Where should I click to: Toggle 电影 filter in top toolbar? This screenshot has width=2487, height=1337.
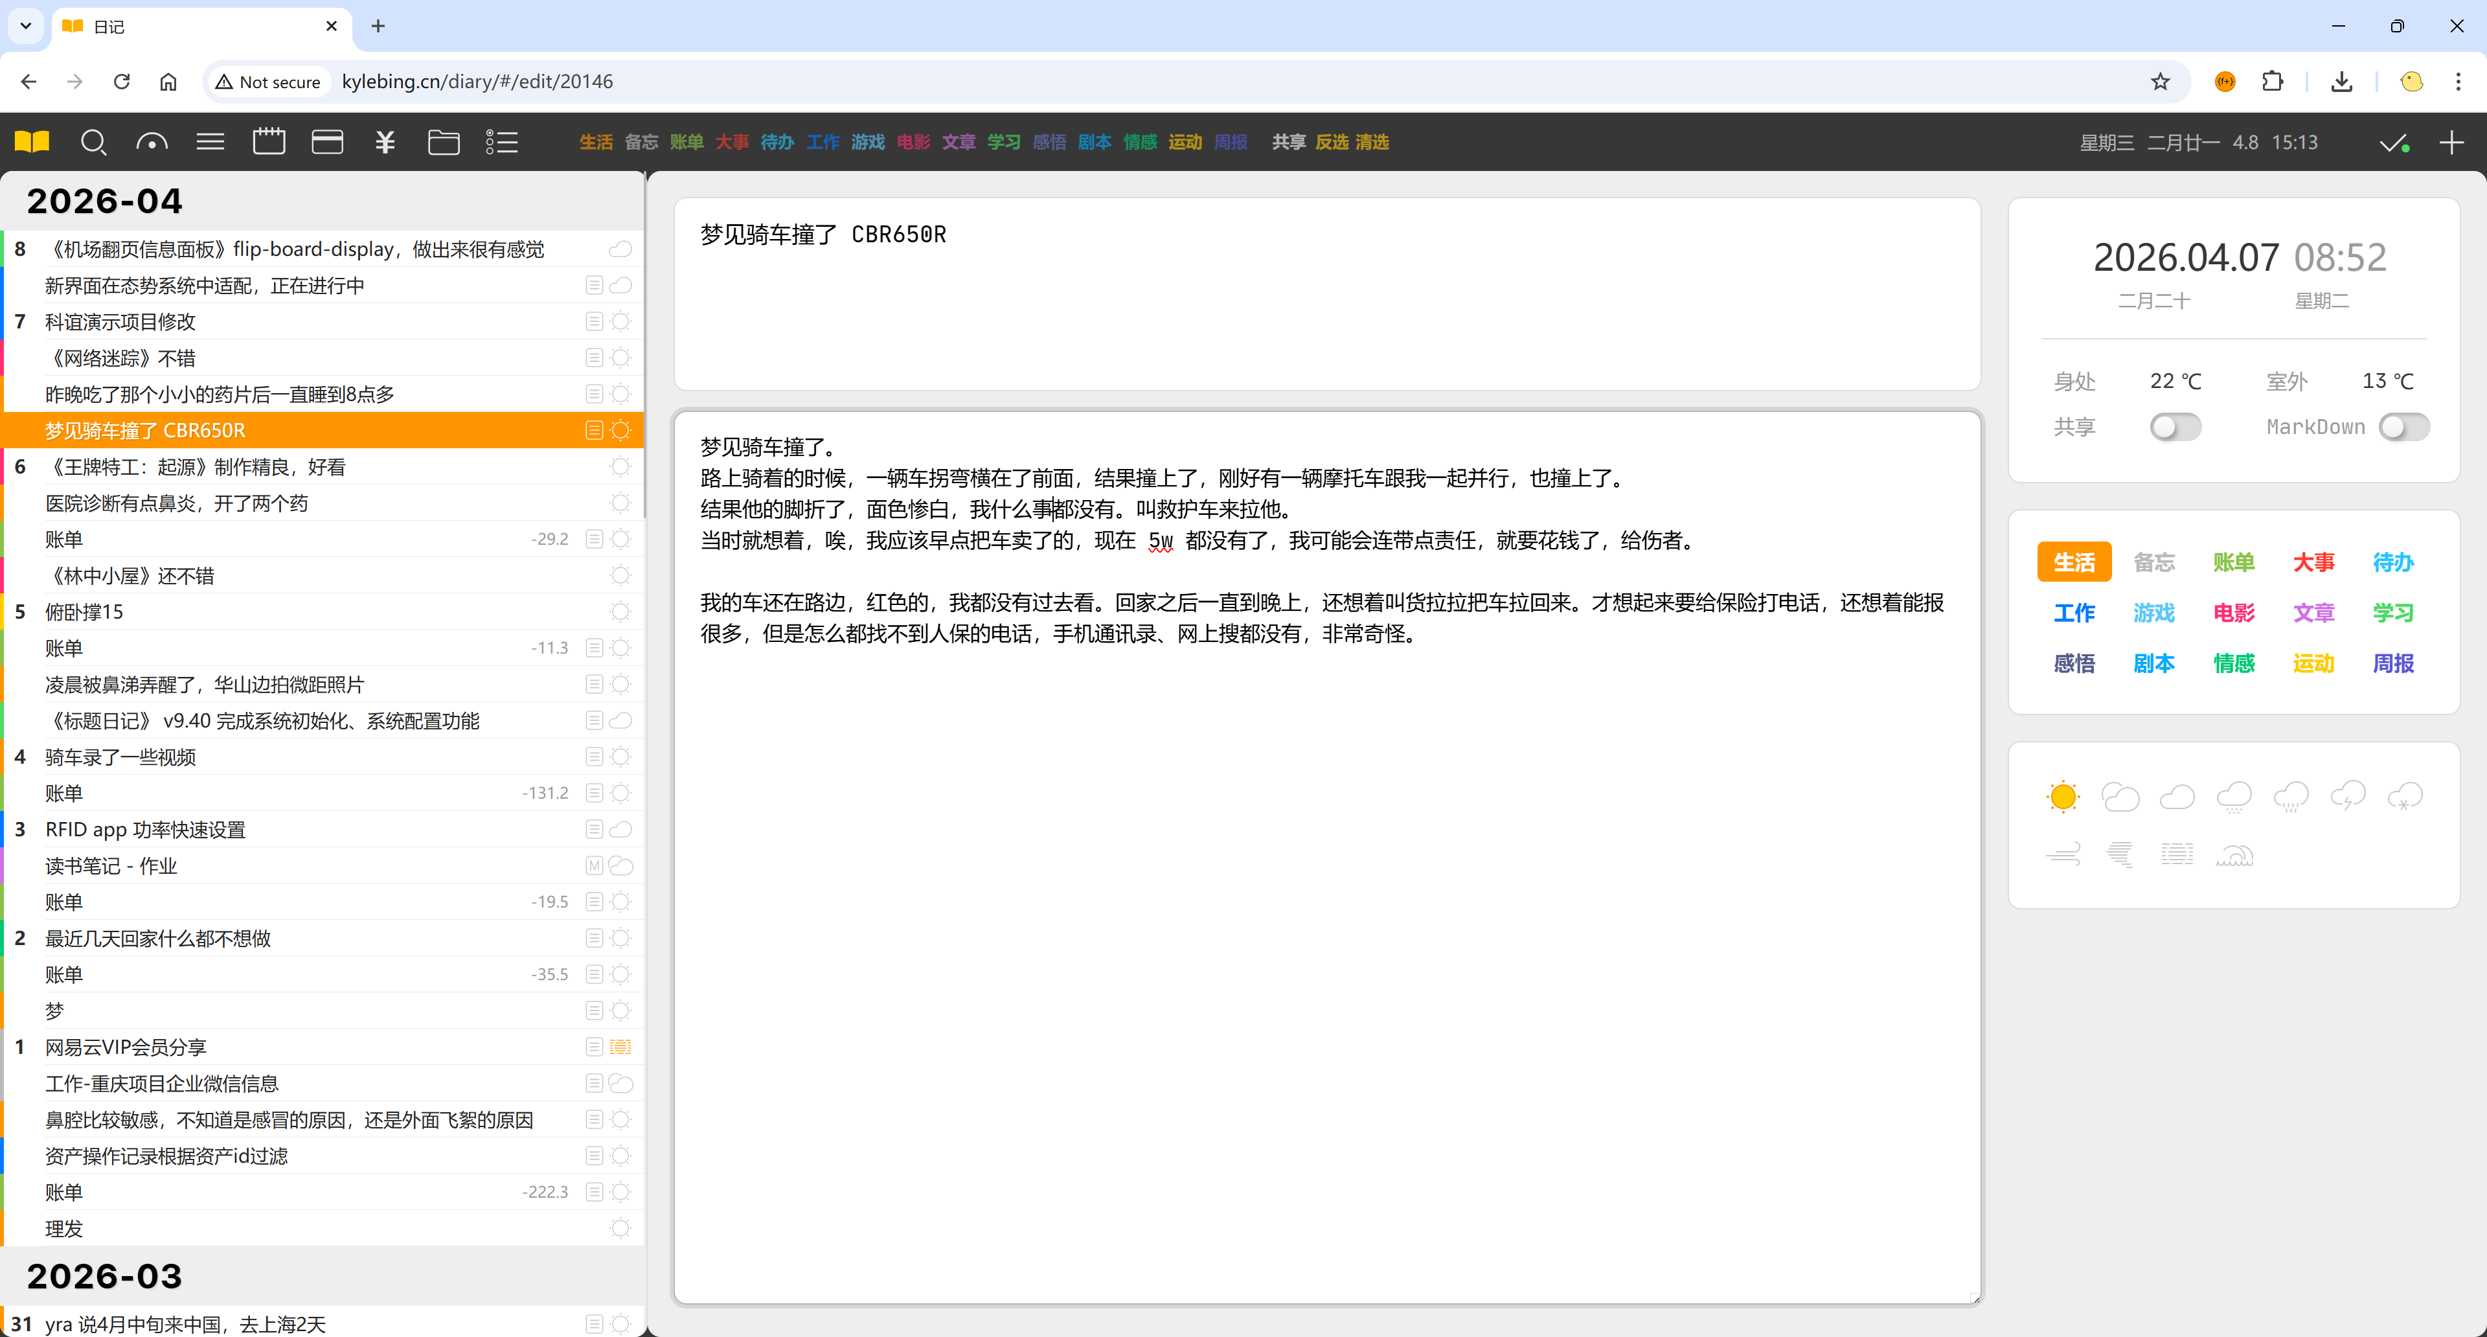[913, 142]
